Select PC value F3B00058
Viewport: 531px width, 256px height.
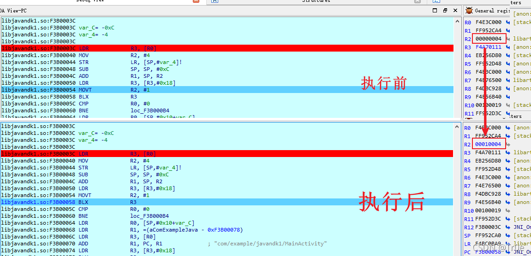(489, 252)
